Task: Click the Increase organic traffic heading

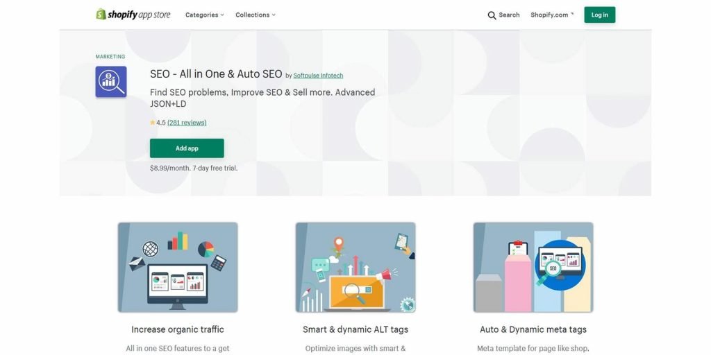Action: (x=178, y=329)
